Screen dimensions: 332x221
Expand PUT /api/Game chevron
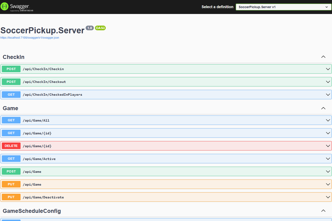click(x=328, y=185)
